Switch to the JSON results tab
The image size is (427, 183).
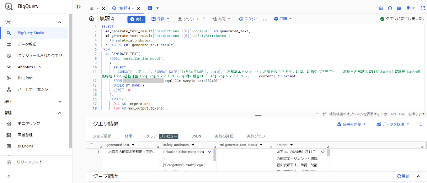pos(196,136)
